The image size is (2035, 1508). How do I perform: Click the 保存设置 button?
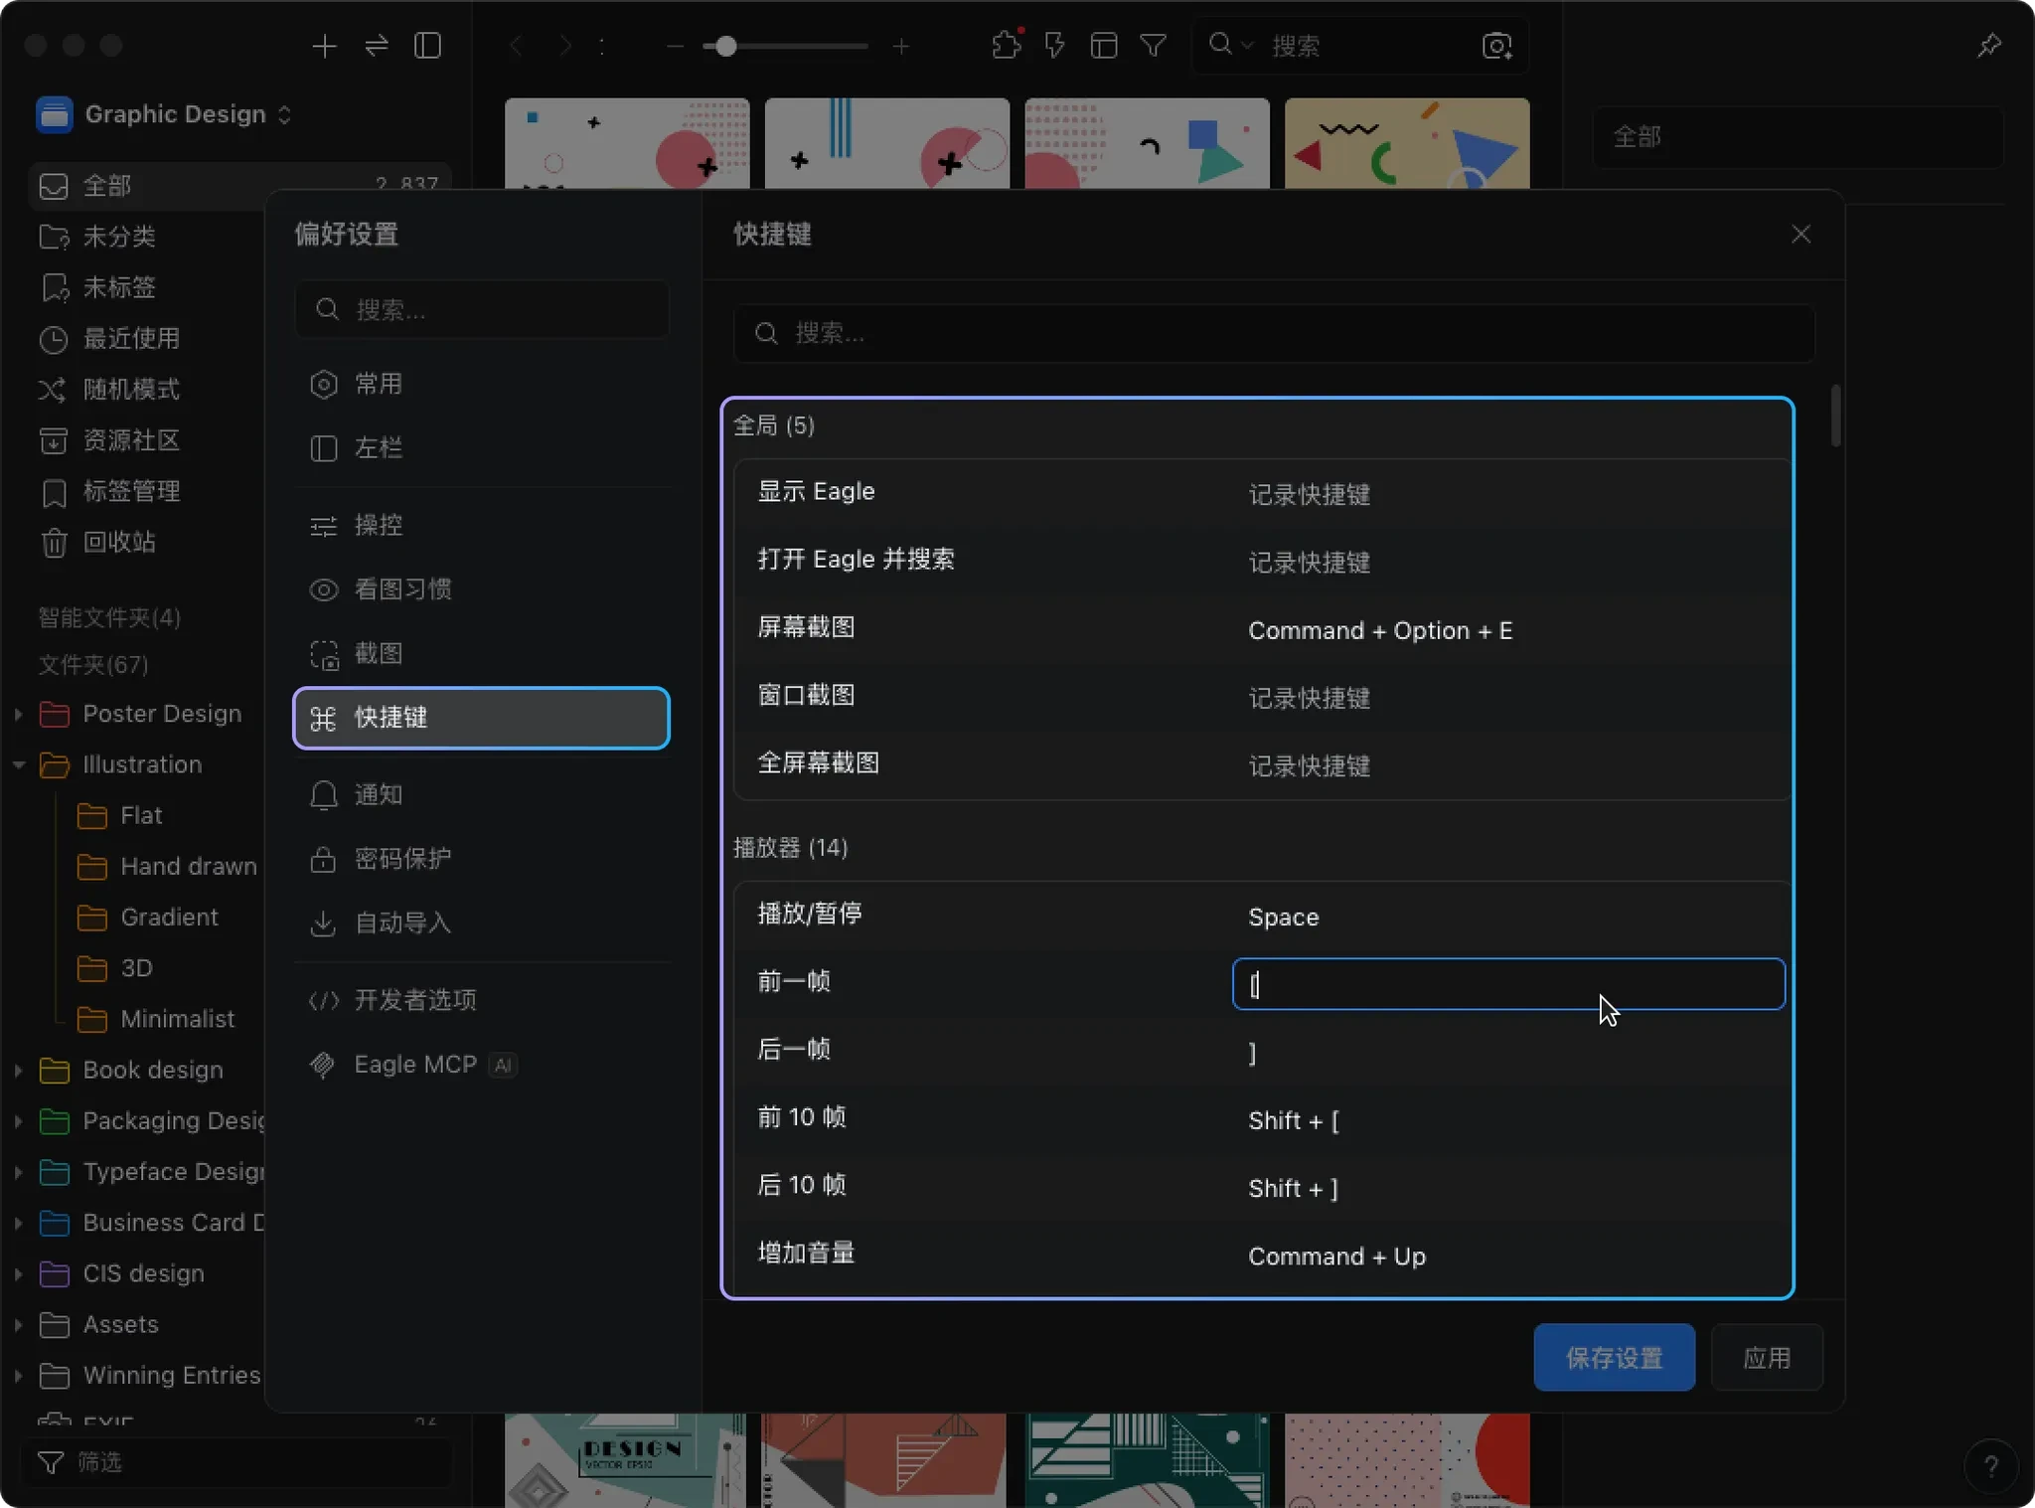1614,1358
